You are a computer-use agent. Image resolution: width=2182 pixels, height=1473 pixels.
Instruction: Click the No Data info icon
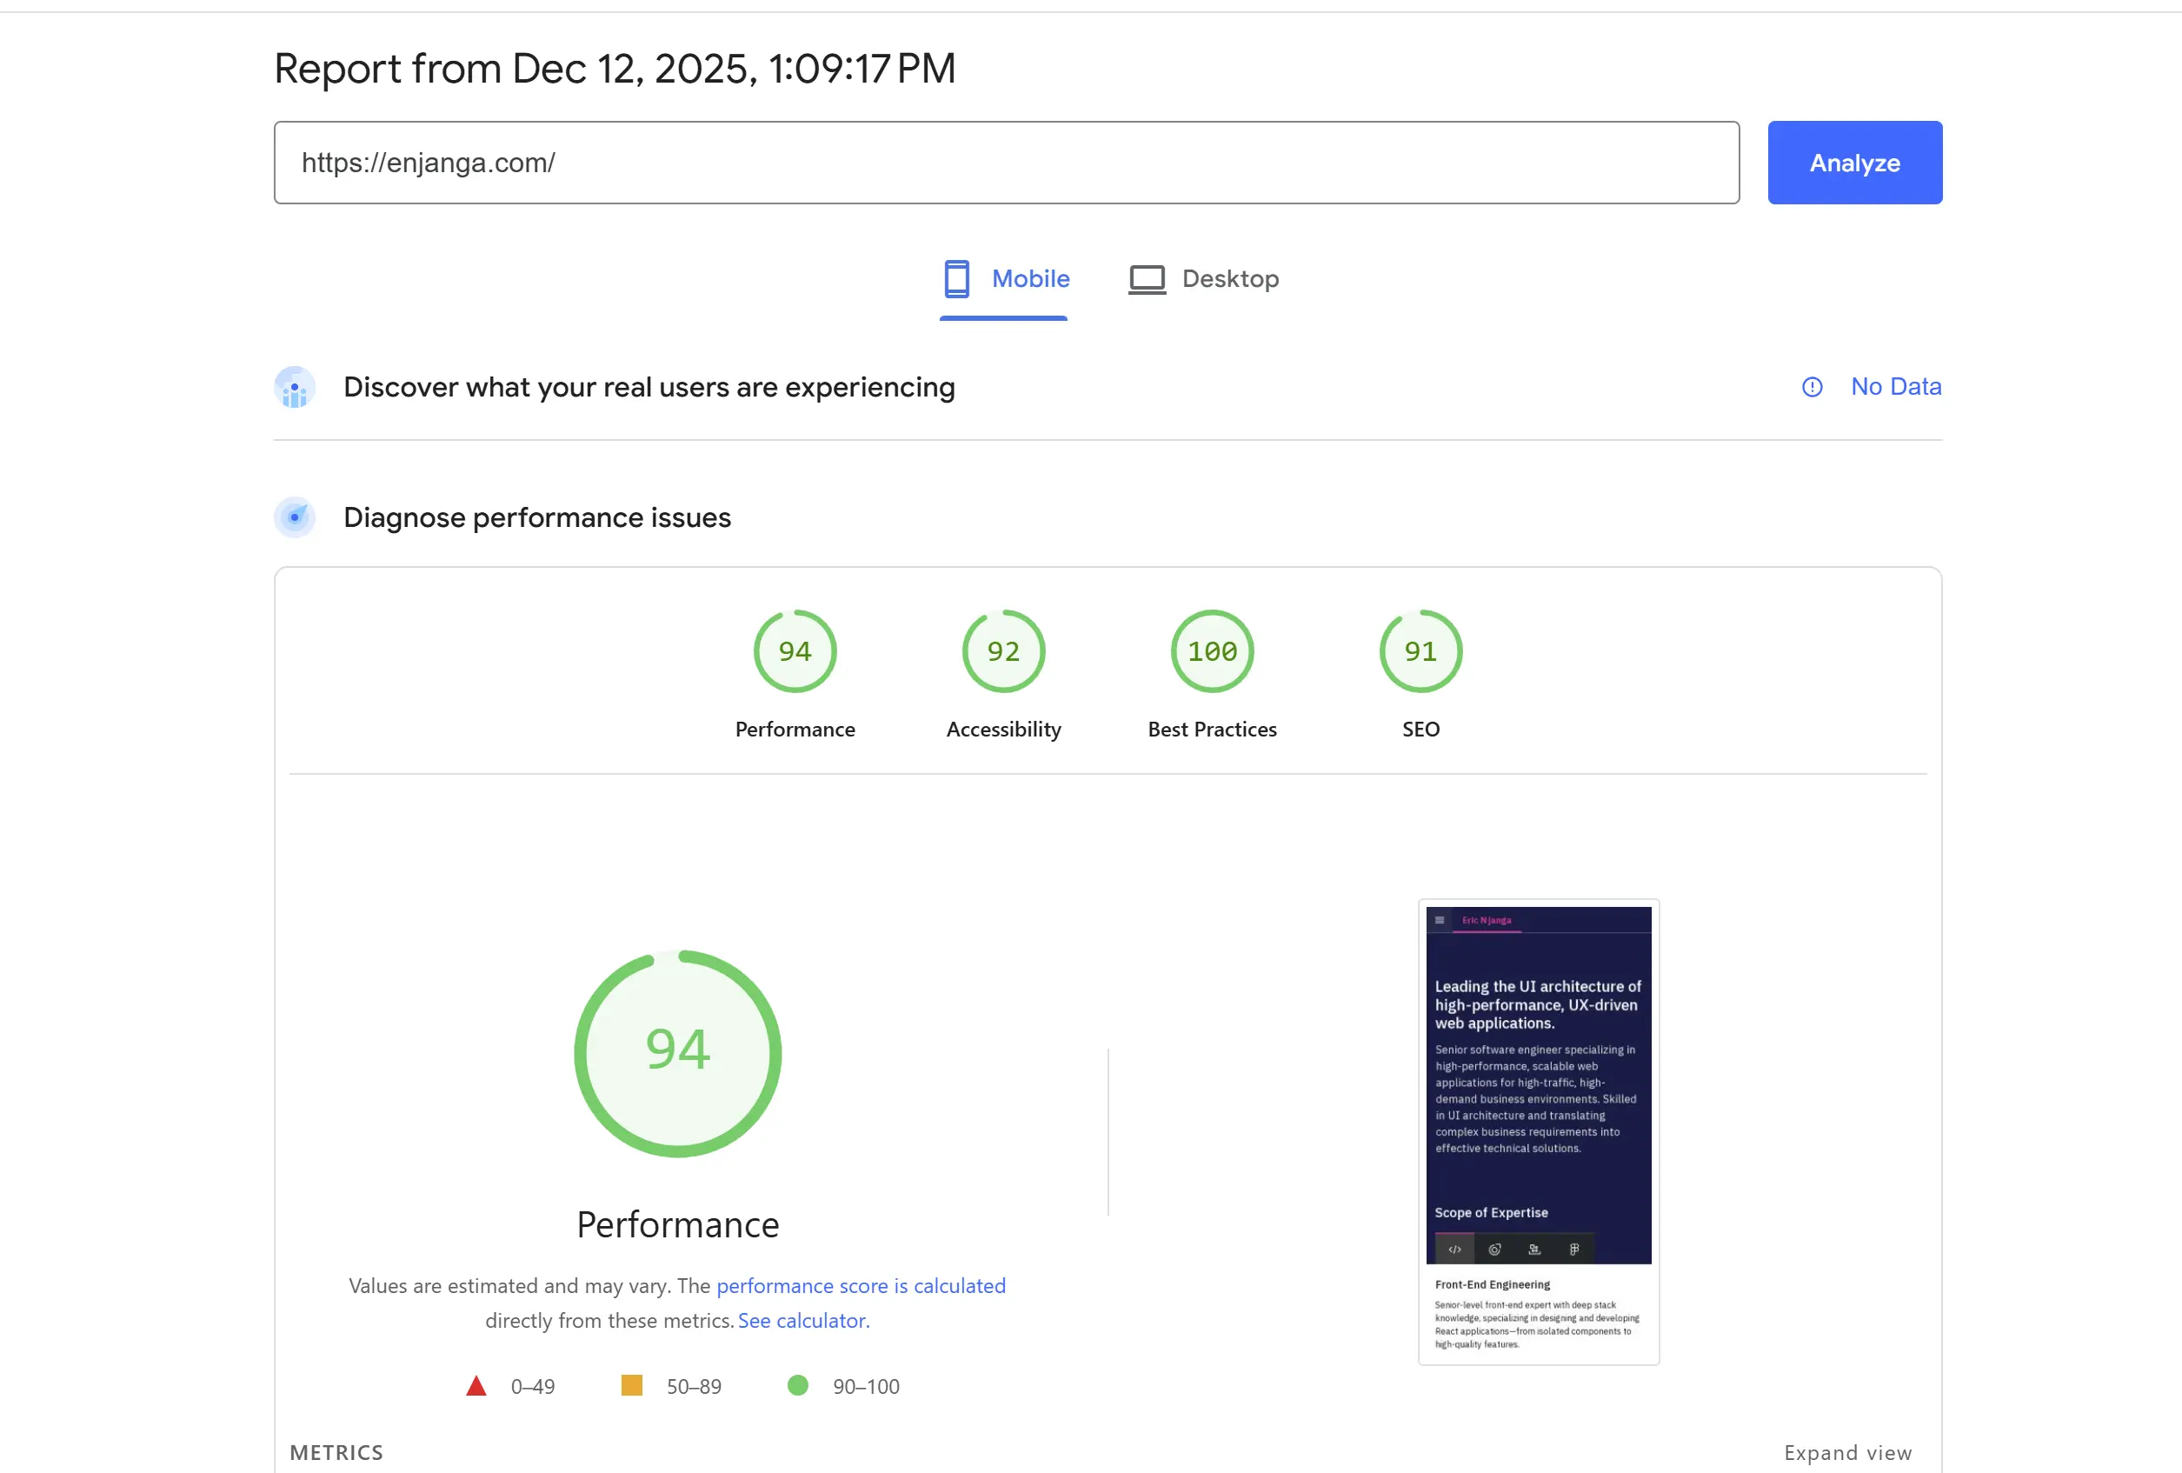pyautogui.click(x=1812, y=387)
